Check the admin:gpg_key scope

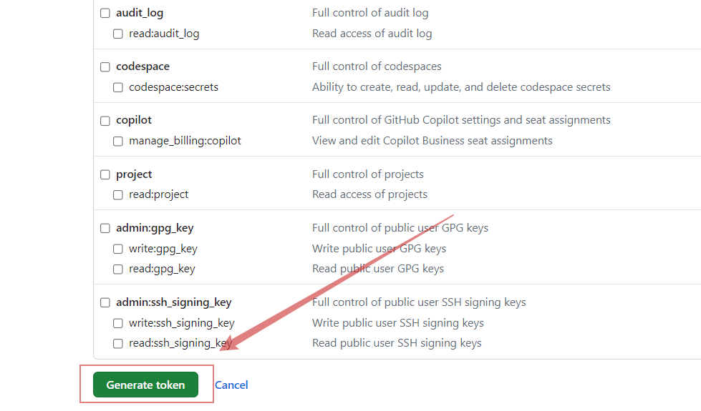(x=105, y=229)
